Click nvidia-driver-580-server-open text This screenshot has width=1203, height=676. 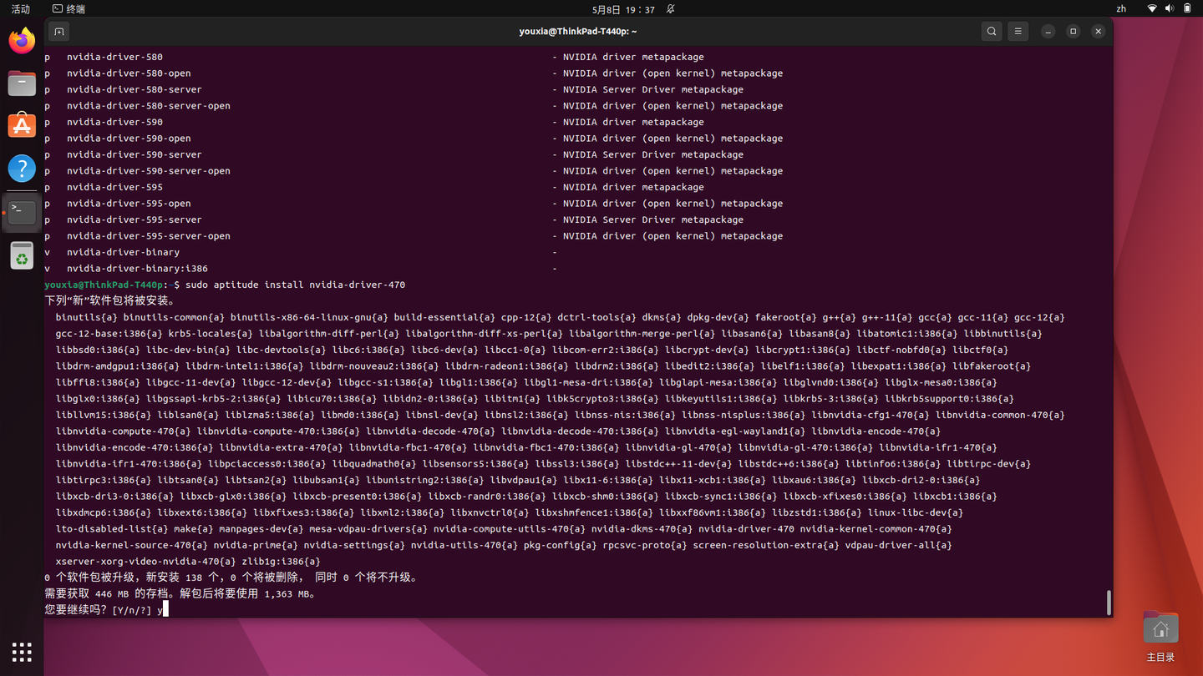[x=149, y=106]
